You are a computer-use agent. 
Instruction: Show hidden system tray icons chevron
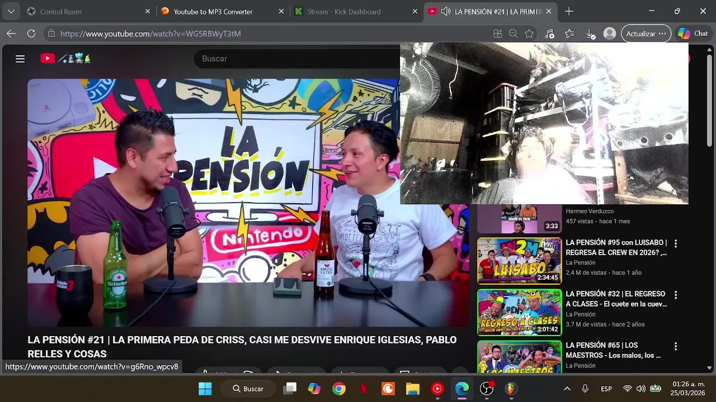click(567, 389)
